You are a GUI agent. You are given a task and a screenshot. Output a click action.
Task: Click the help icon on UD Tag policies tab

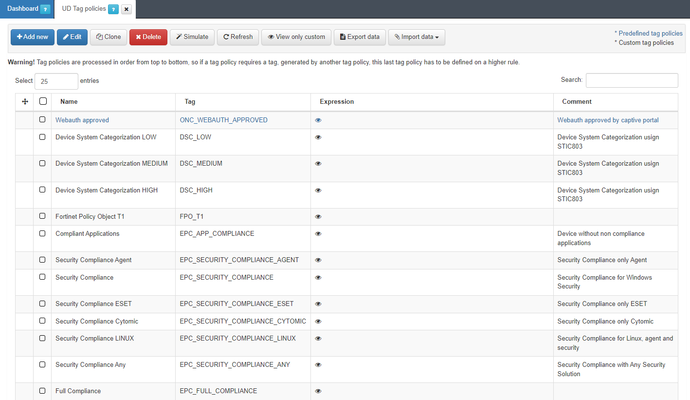(113, 9)
